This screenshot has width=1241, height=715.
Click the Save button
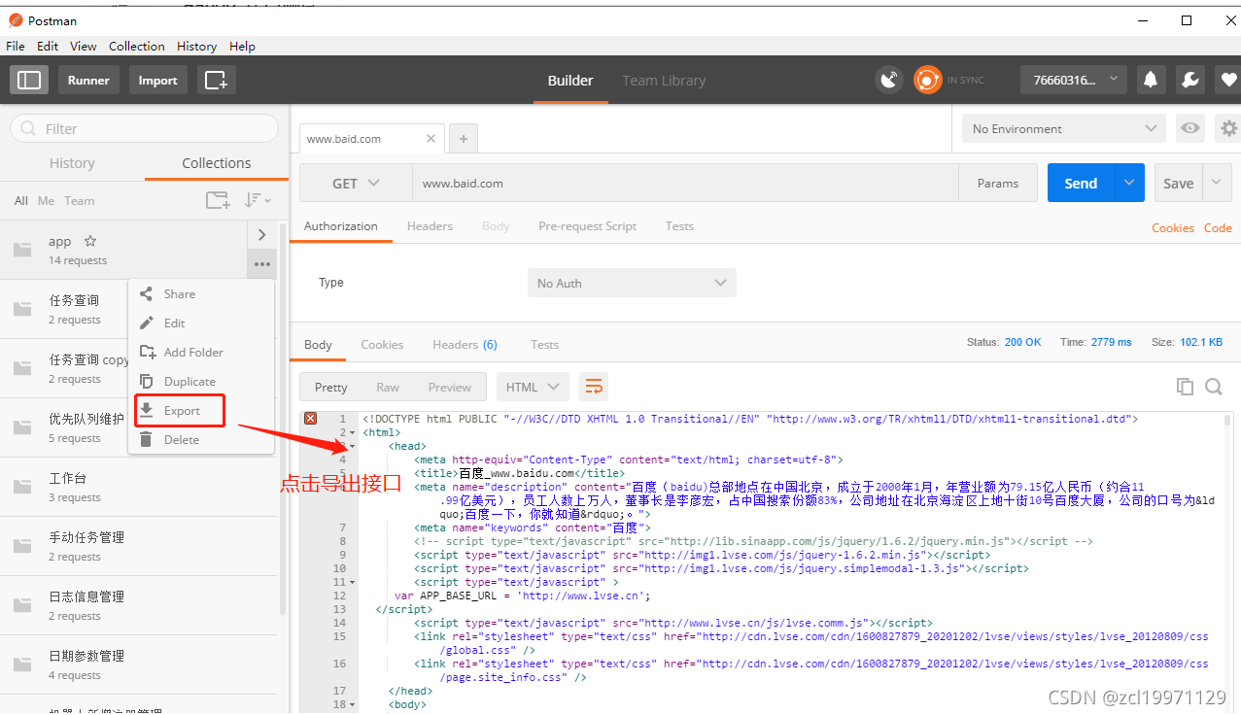coord(1179,183)
